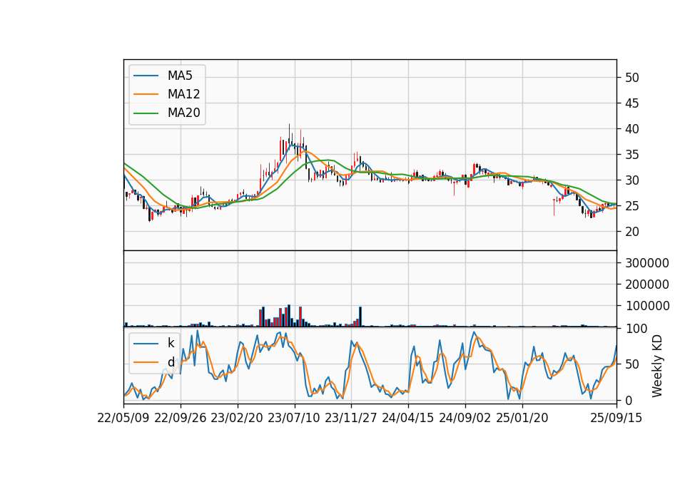Click the k legend label in KD panel
The height and width of the screenshot is (492, 685).
[171, 343]
